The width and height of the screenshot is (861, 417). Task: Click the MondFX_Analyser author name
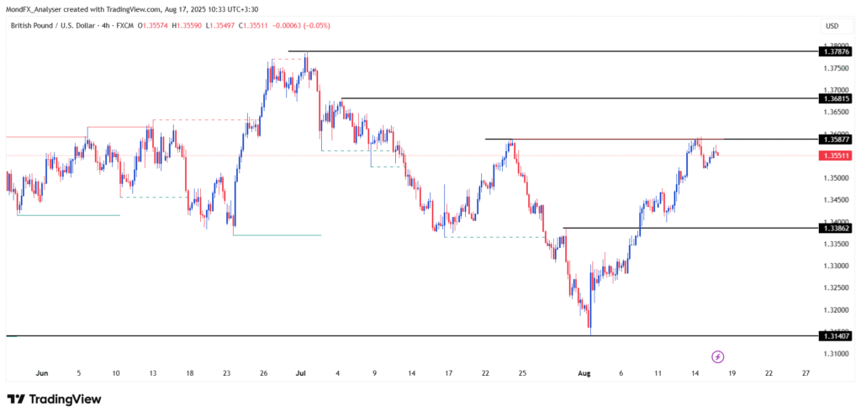tap(36, 8)
